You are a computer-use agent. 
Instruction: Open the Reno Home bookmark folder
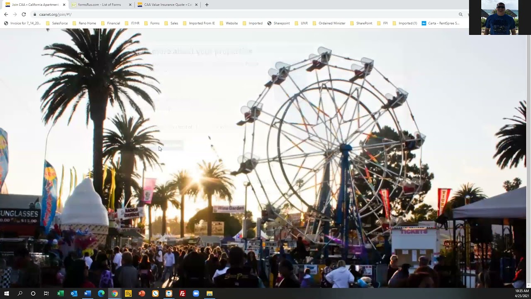pyautogui.click(x=84, y=23)
